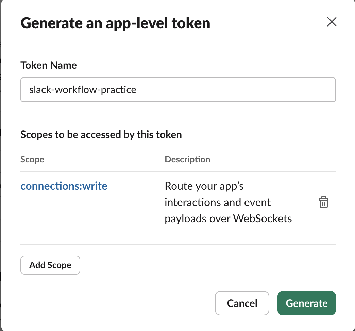Image resolution: width=355 pixels, height=331 pixels.
Task: Click Add Scope to add another scope
Action: pyautogui.click(x=50, y=265)
